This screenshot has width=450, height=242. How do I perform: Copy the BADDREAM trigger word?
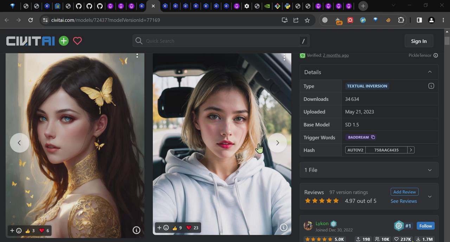(x=373, y=137)
